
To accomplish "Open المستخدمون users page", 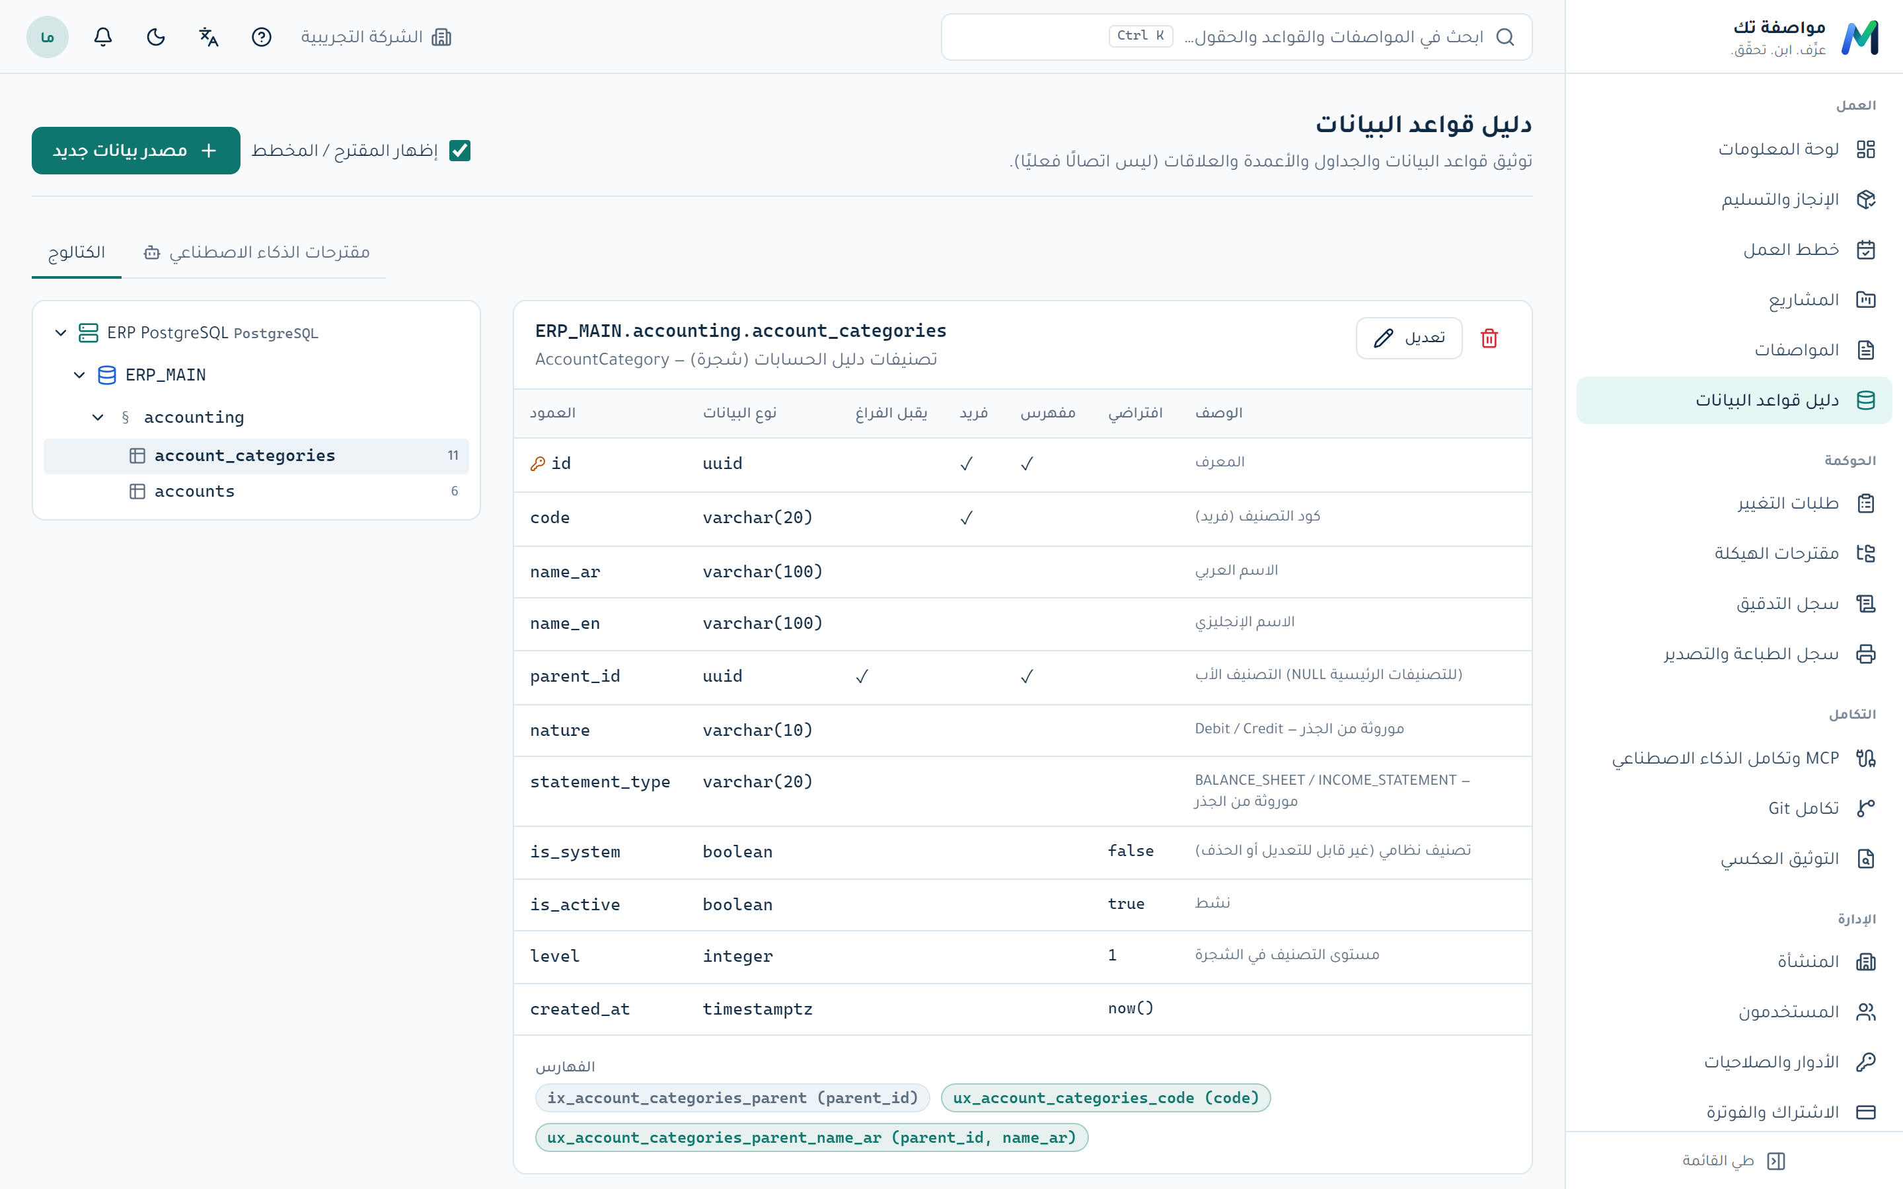I will coord(1734,1012).
